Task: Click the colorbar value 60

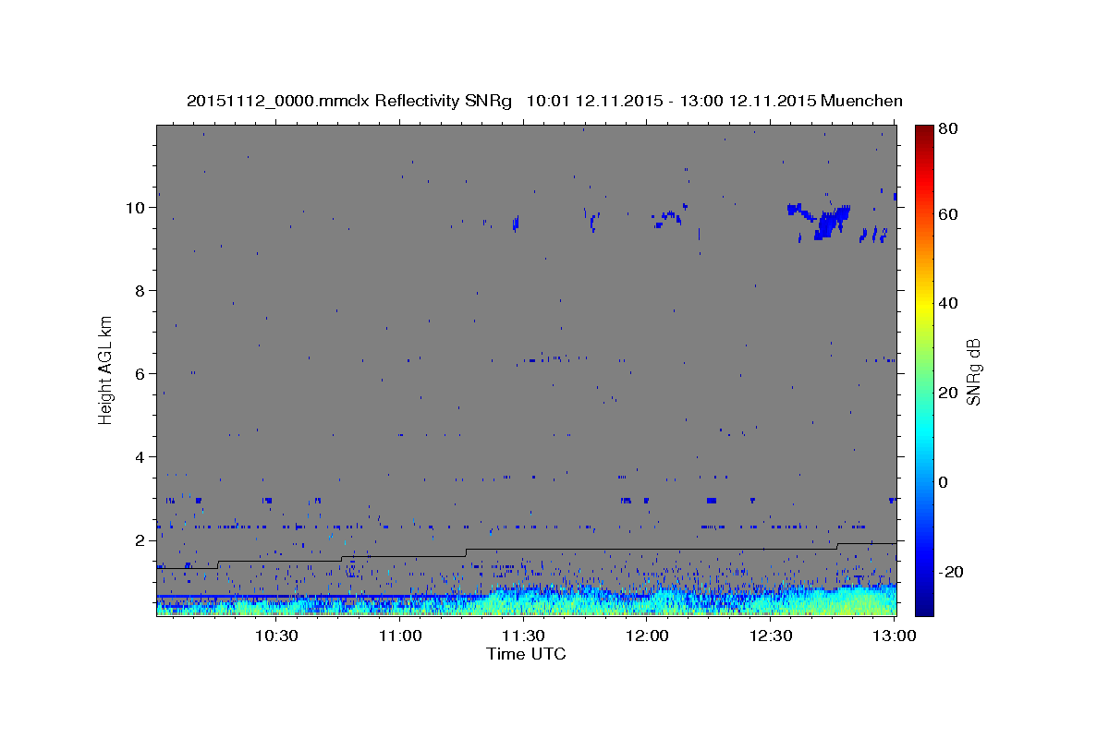Action: [947, 214]
